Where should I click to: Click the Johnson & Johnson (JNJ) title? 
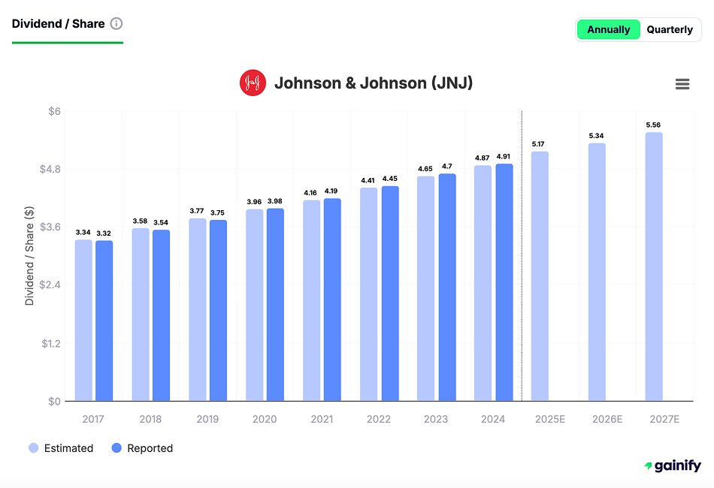tap(373, 83)
